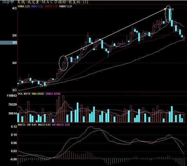Click the tallest volume bar near 118843
187x166 pixels.
[x=63, y=109]
